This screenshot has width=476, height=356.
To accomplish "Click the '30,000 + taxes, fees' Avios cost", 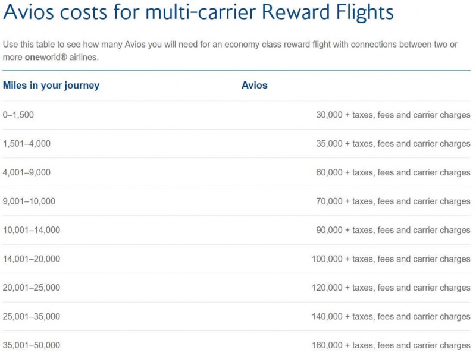I will point(393,115).
